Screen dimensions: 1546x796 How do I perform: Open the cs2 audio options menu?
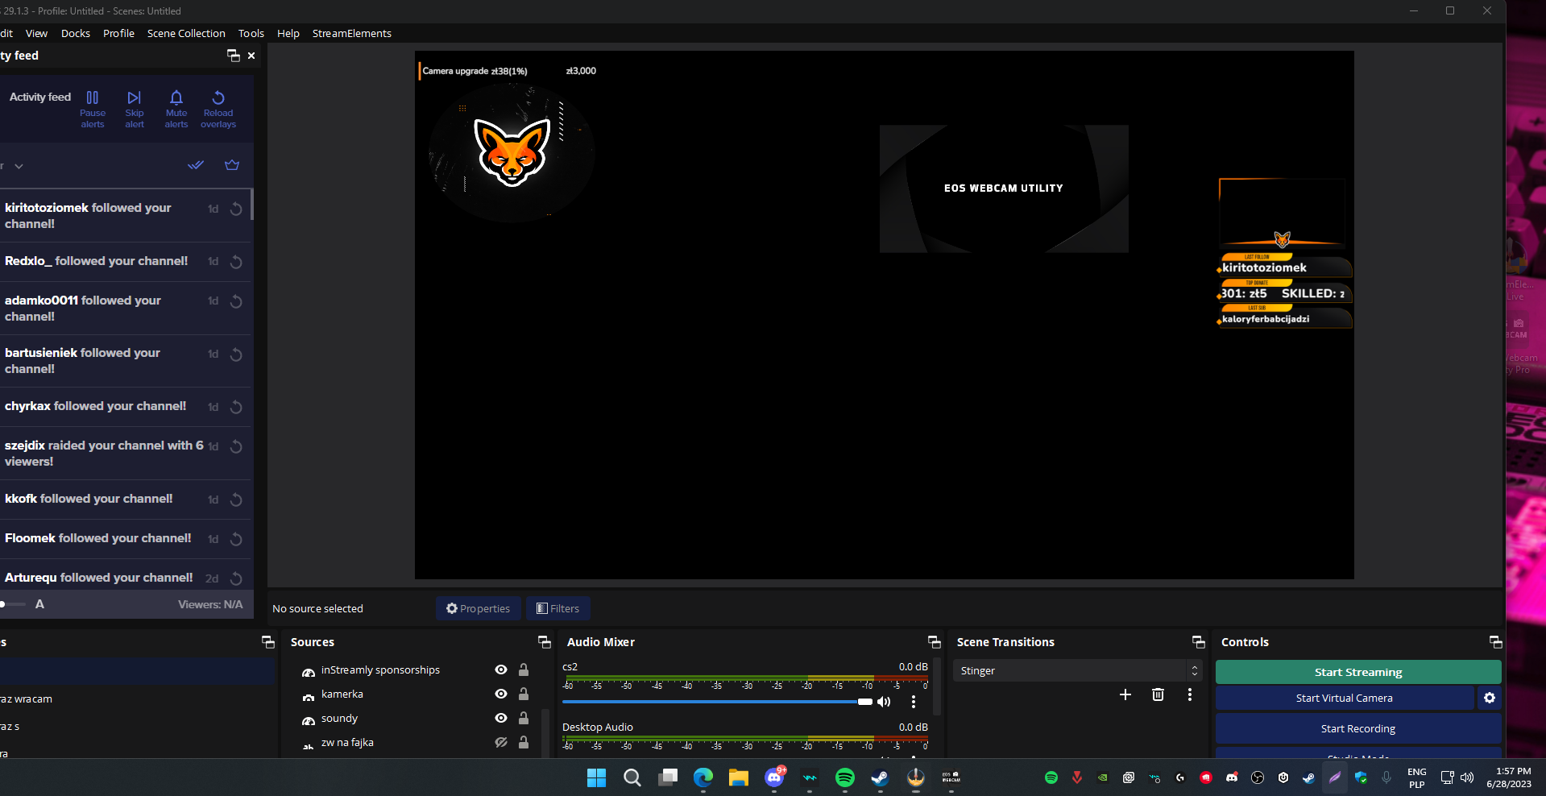(914, 702)
